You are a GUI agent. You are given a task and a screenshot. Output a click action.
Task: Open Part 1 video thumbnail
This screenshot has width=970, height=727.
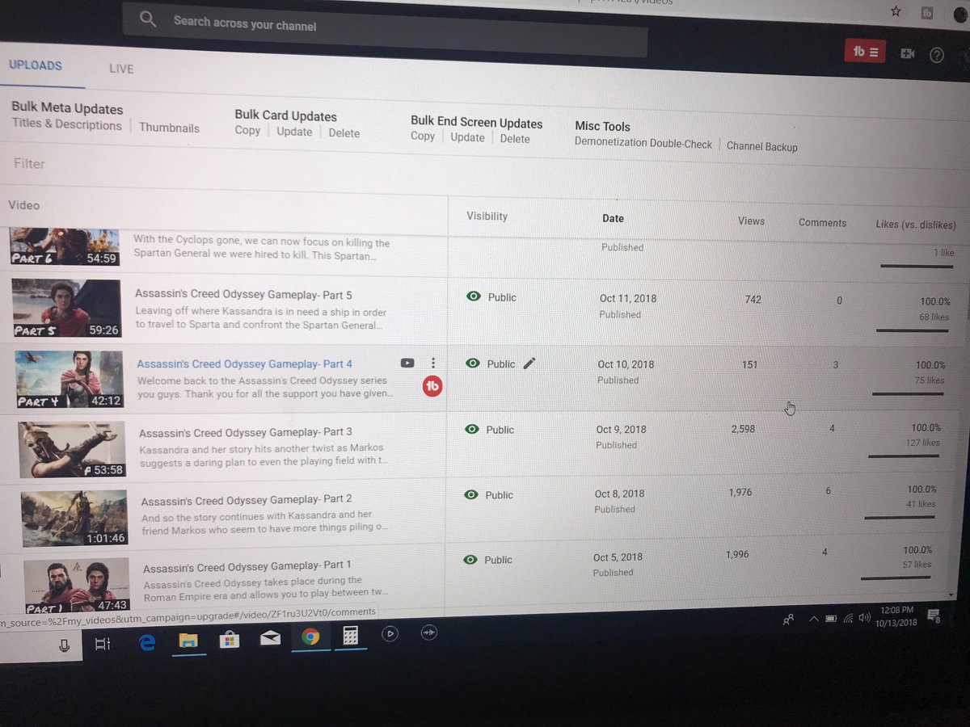(x=77, y=585)
